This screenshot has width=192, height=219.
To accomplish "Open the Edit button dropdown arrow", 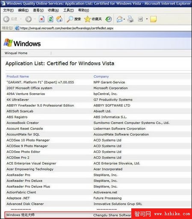I will click(x=147, y=19).
